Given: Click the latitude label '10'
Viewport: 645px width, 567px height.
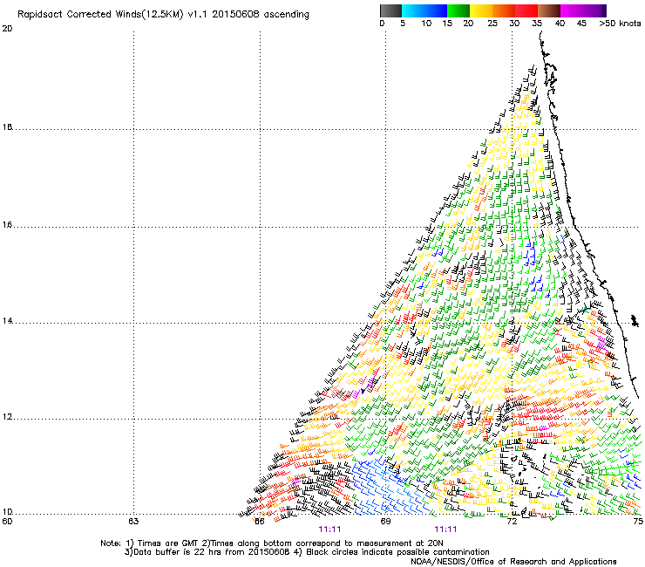Looking at the screenshot, I should coord(7,512).
